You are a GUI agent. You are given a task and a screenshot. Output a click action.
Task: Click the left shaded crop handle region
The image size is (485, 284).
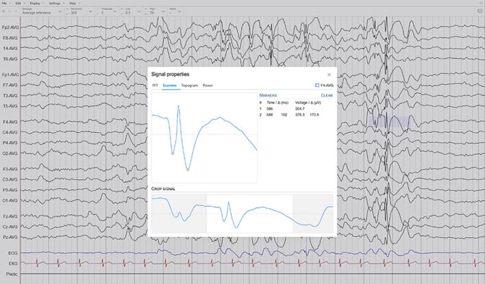click(179, 214)
